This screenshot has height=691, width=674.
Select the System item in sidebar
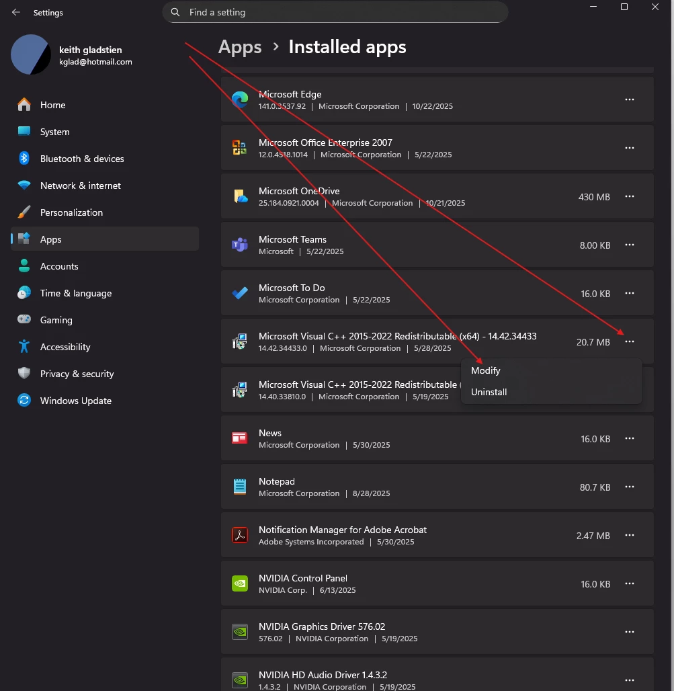(x=105, y=131)
